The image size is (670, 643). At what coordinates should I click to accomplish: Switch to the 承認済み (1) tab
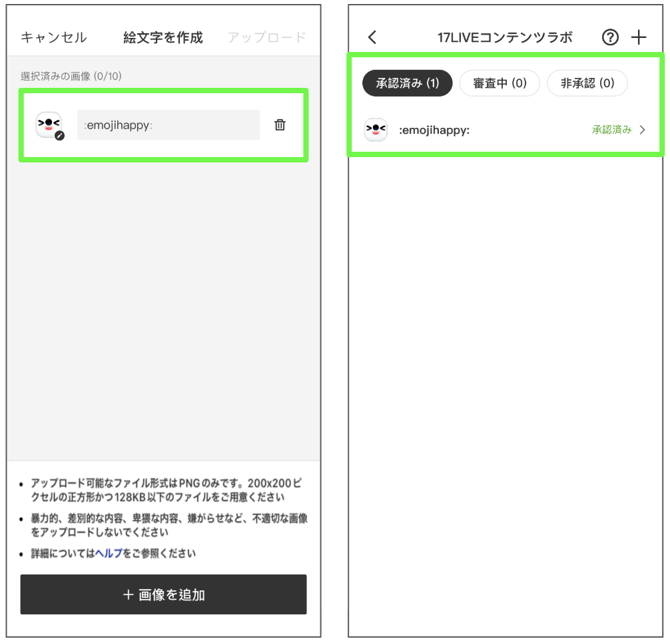coord(407,83)
